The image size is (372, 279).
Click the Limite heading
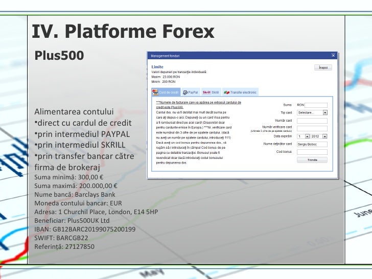[x=157, y=67]
